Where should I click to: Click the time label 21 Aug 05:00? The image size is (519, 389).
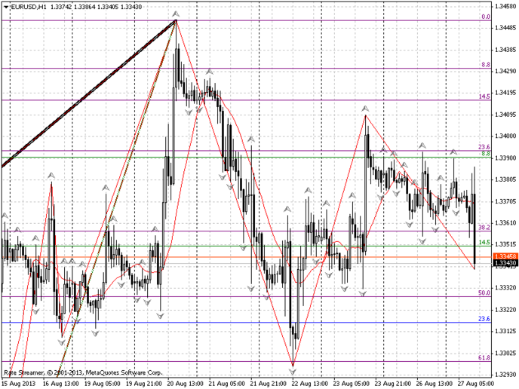(227, 384)
